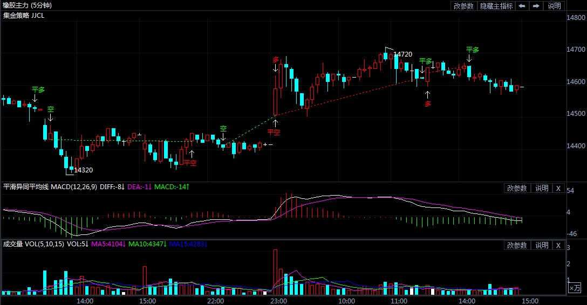Click the MA15:4283 value
The height and width of the screenshot is (305, 587).
[188, 244]
